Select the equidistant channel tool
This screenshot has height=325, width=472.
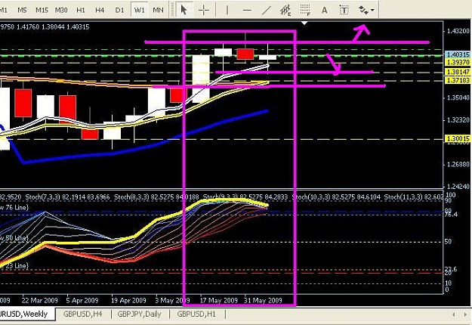[285, 11]
